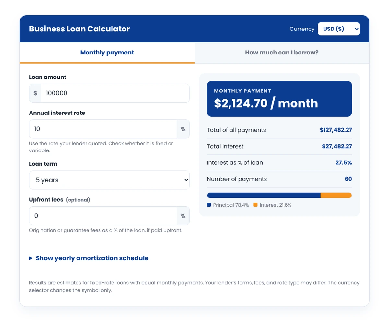Click the Business Loan Calculator title
The width and height of the screenshot is (389, 323).
pos(79,29)
